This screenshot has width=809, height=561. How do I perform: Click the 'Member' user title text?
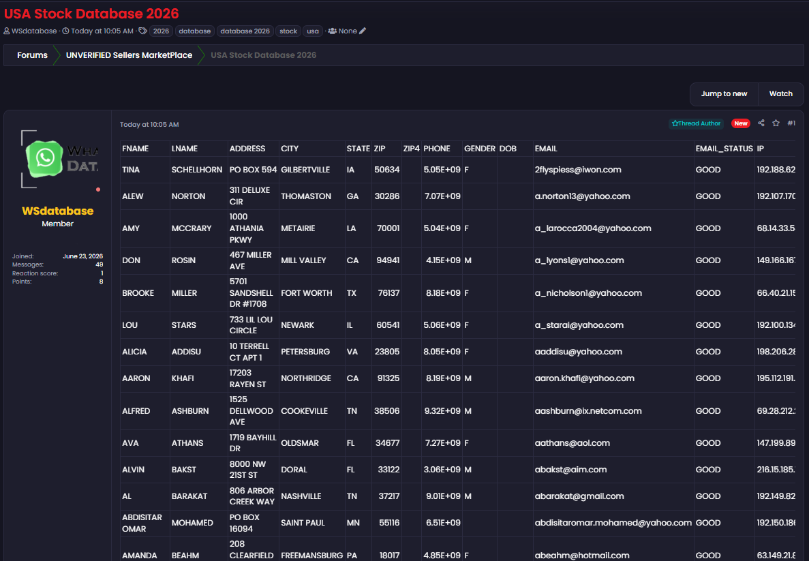pos(58,224)
